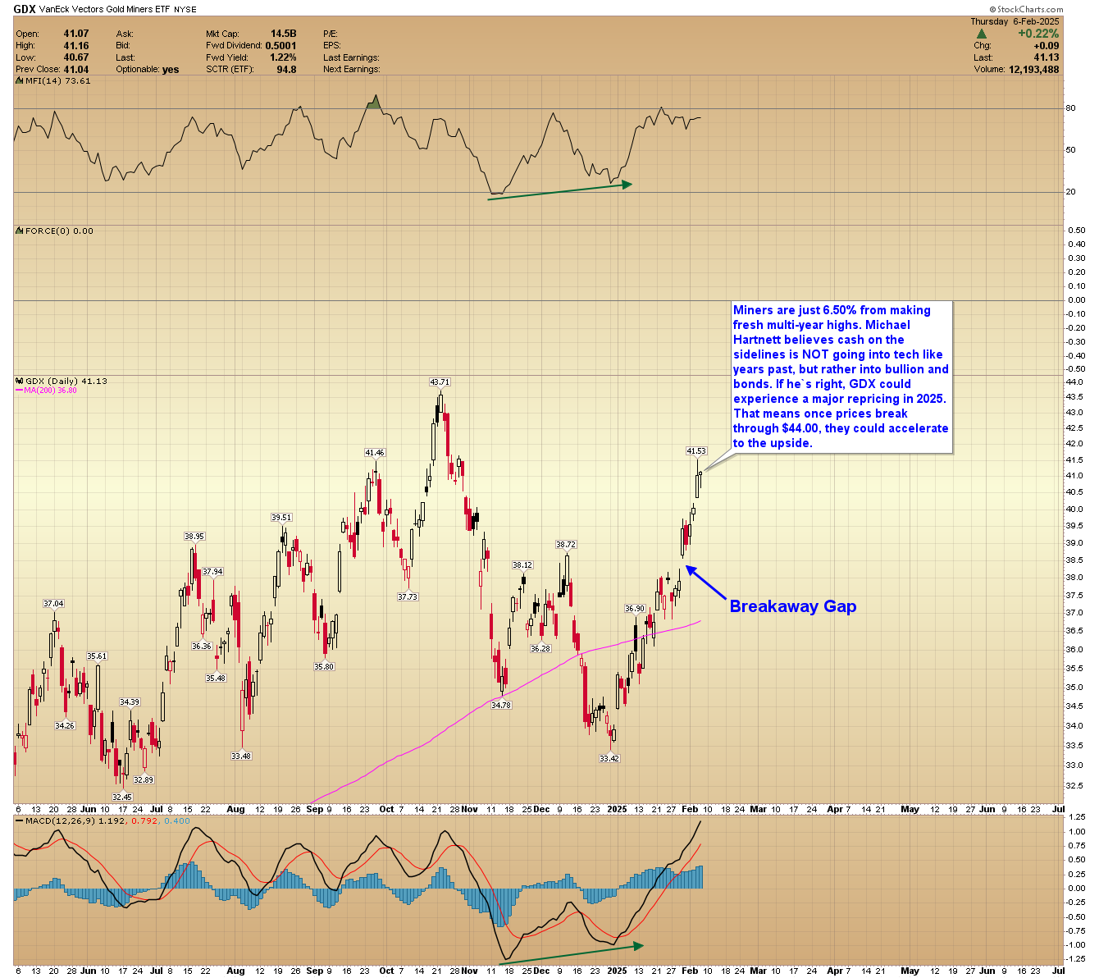Click the Optionable value yes
The width and height of the screenshot is (1099, 978).
(171, 69)
